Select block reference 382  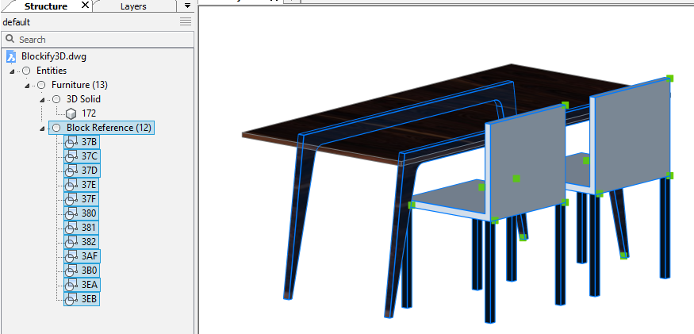(x=89, y=242)
